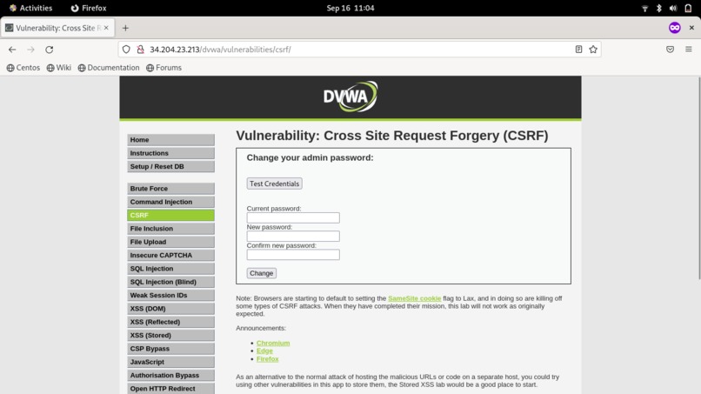Viewport: 701px width, 394px height.
Task: Open Firefox application menu in top bar
Action: pyautogui.click(x=89, y=8)
